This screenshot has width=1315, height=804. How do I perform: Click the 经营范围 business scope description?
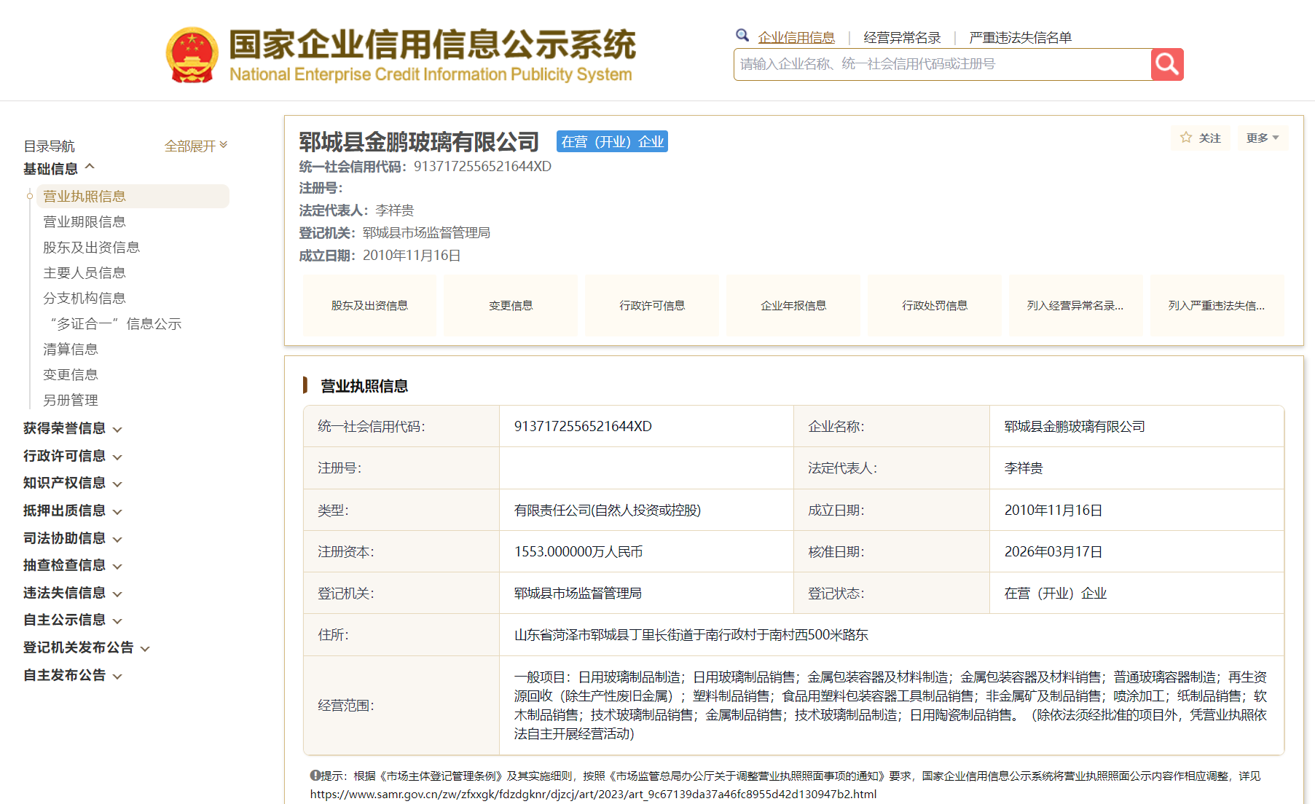(x=890, y=705)
